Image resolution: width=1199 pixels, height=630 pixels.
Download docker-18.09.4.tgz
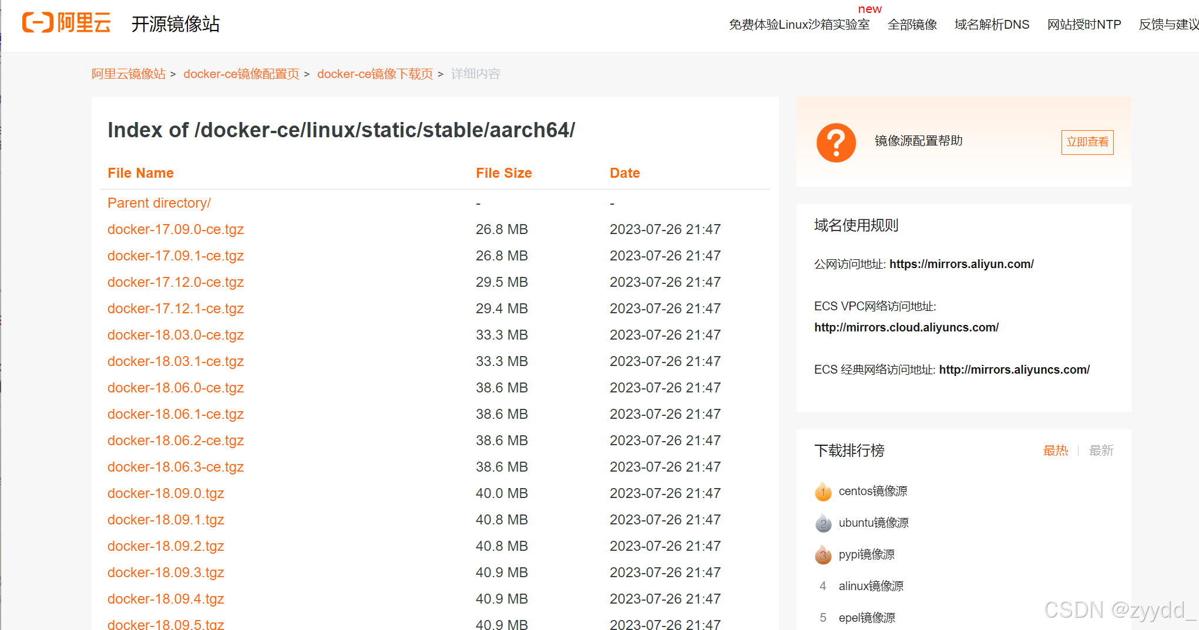pyautogui.click(x=166, y=599)
